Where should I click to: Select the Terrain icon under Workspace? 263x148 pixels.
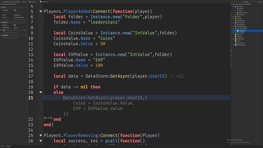[238, 11]
